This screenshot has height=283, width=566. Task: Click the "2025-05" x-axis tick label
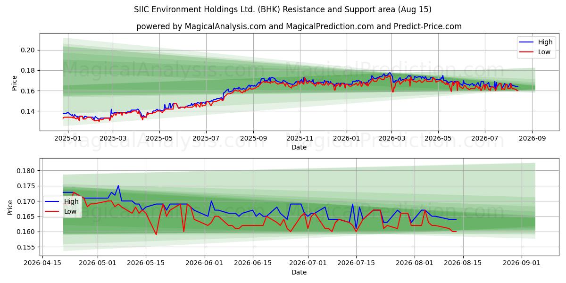159,138
